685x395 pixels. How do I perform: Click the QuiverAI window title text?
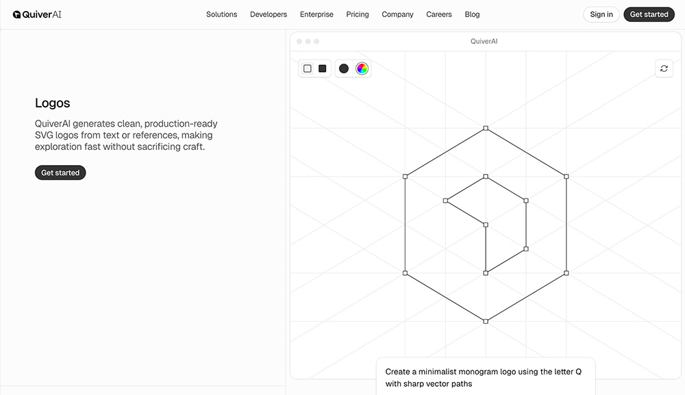click(x=484, y=41)
